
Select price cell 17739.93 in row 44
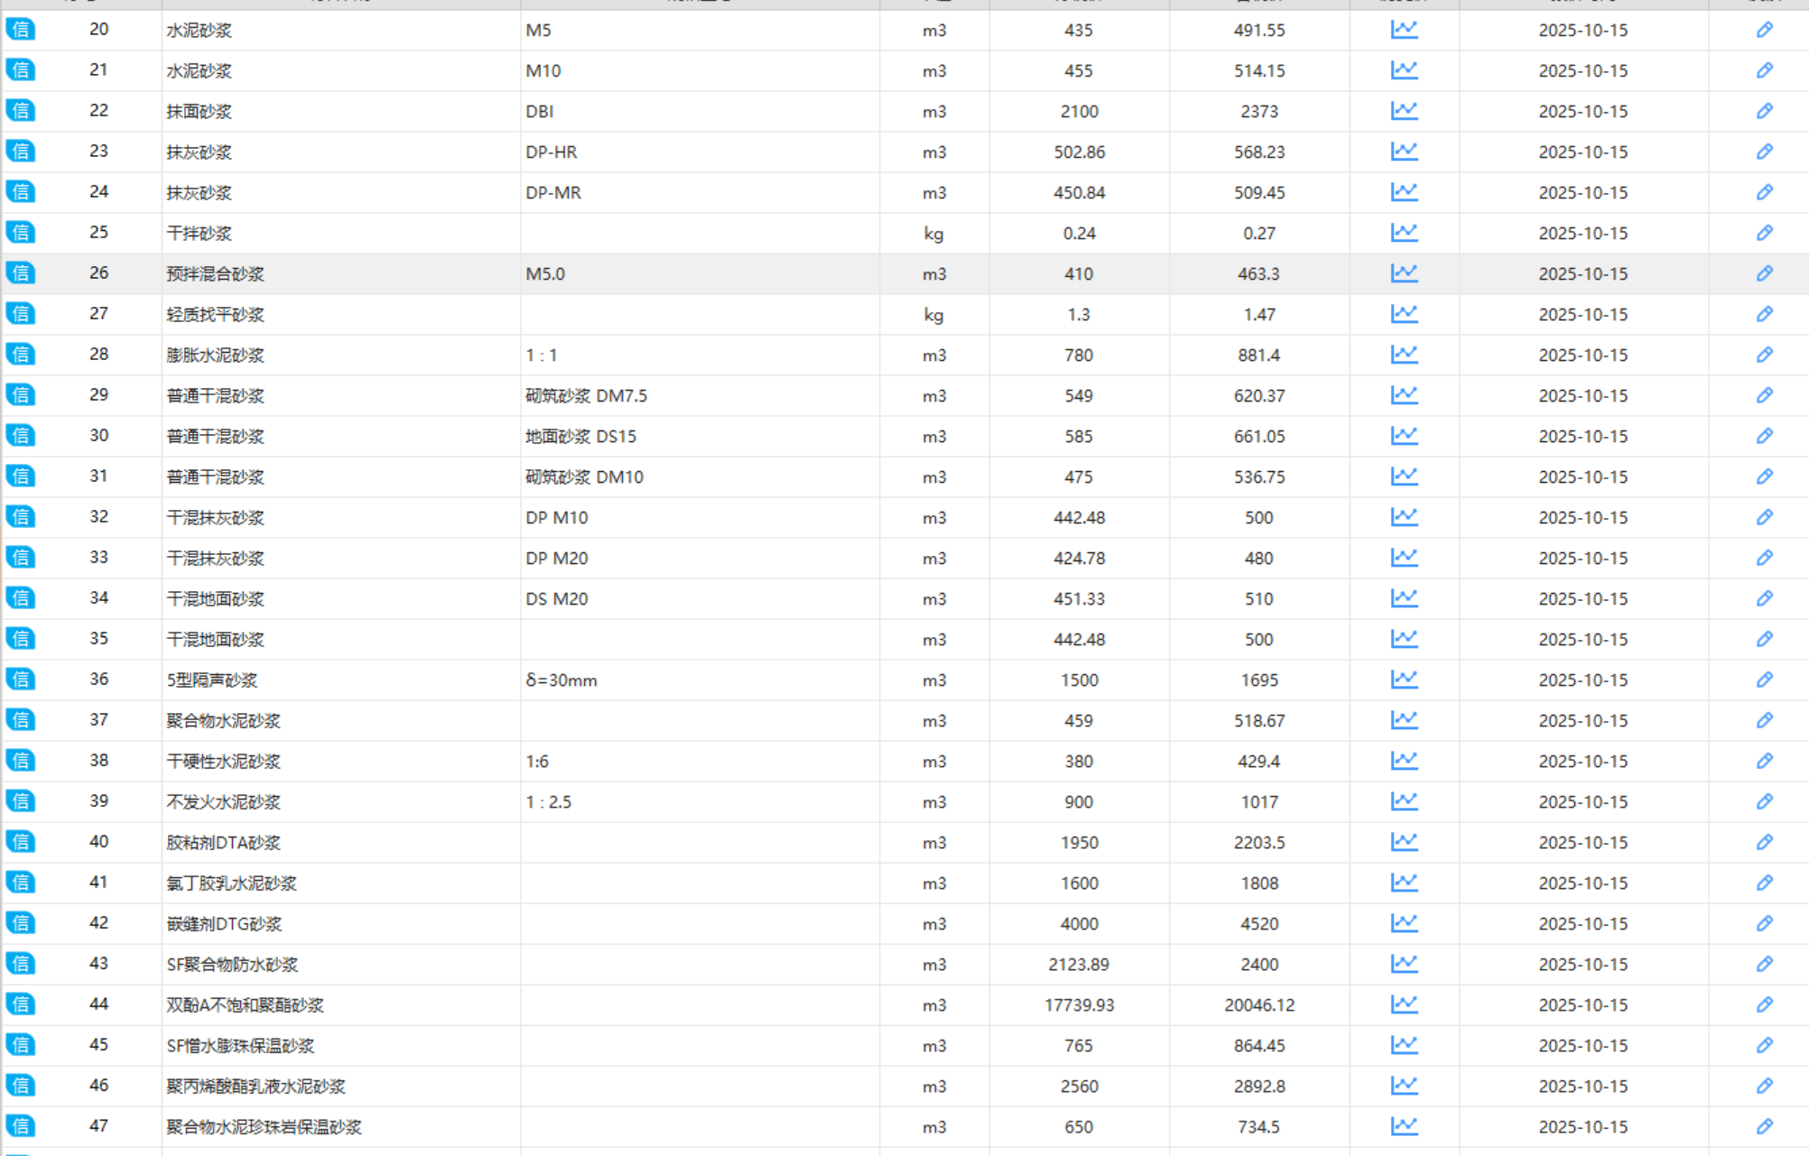coord(1079,1005)
